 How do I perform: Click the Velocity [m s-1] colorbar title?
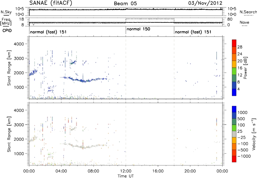[254, 134]
